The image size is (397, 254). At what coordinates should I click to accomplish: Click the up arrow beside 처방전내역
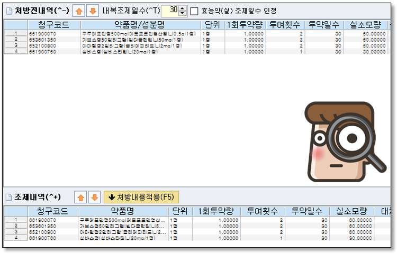tap(77, 11)
